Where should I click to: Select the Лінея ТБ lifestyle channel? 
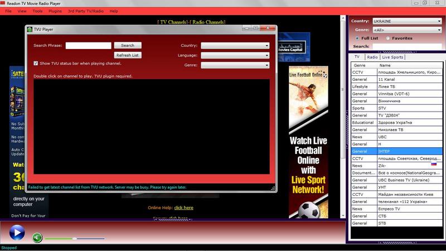(x=397, y=86)
